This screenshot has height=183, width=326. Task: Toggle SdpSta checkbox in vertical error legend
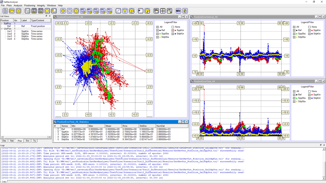point(294,37)
